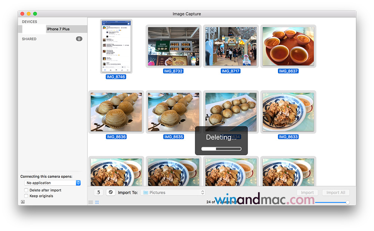Open the 'No application' dropdown
Image resolution: width=374 pixels, height=231 pixels.
coord(52,183)
